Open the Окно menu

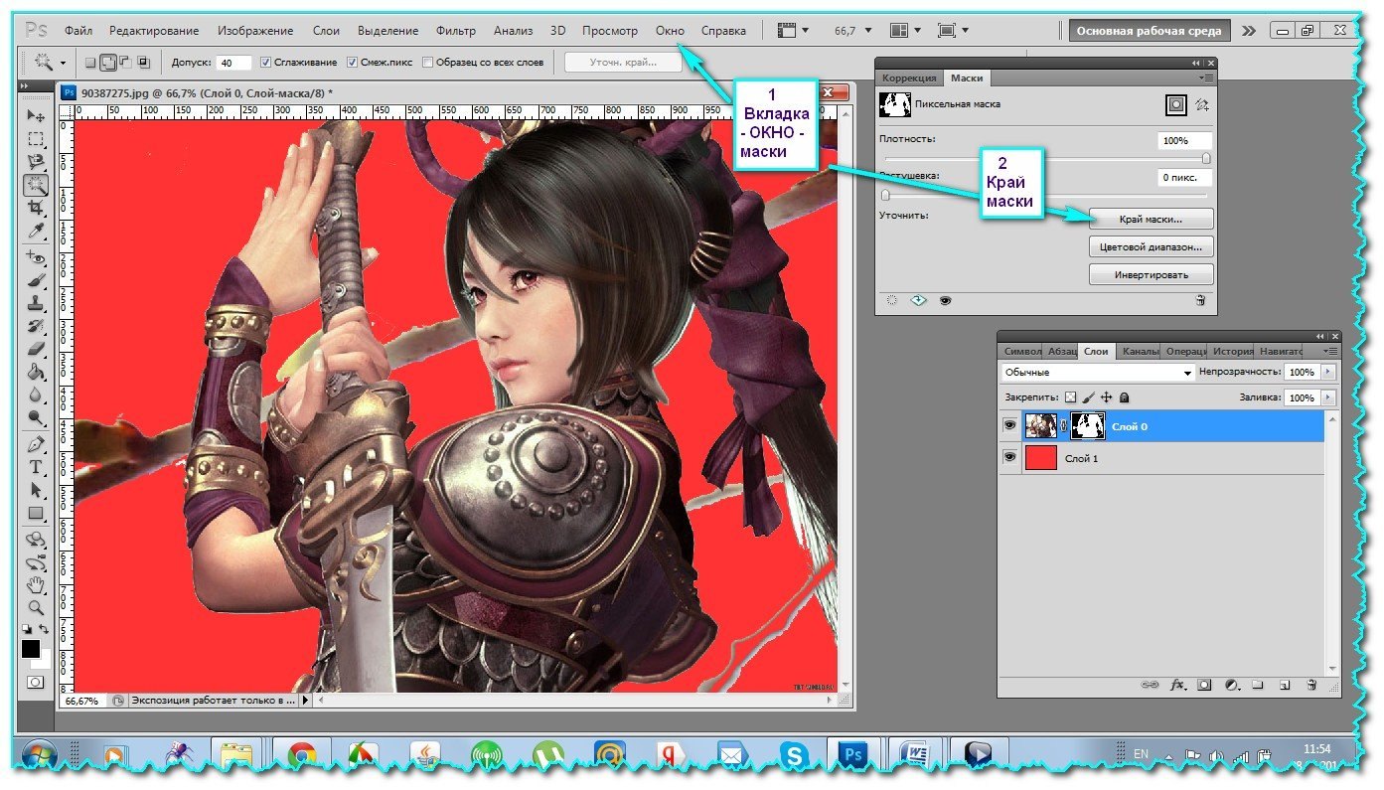point(671,31)
